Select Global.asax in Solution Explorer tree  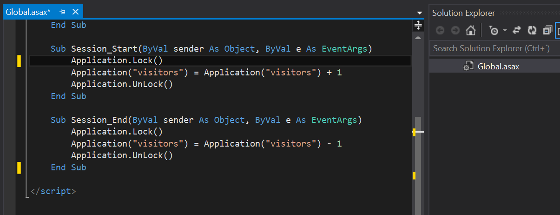coord(498,66)
